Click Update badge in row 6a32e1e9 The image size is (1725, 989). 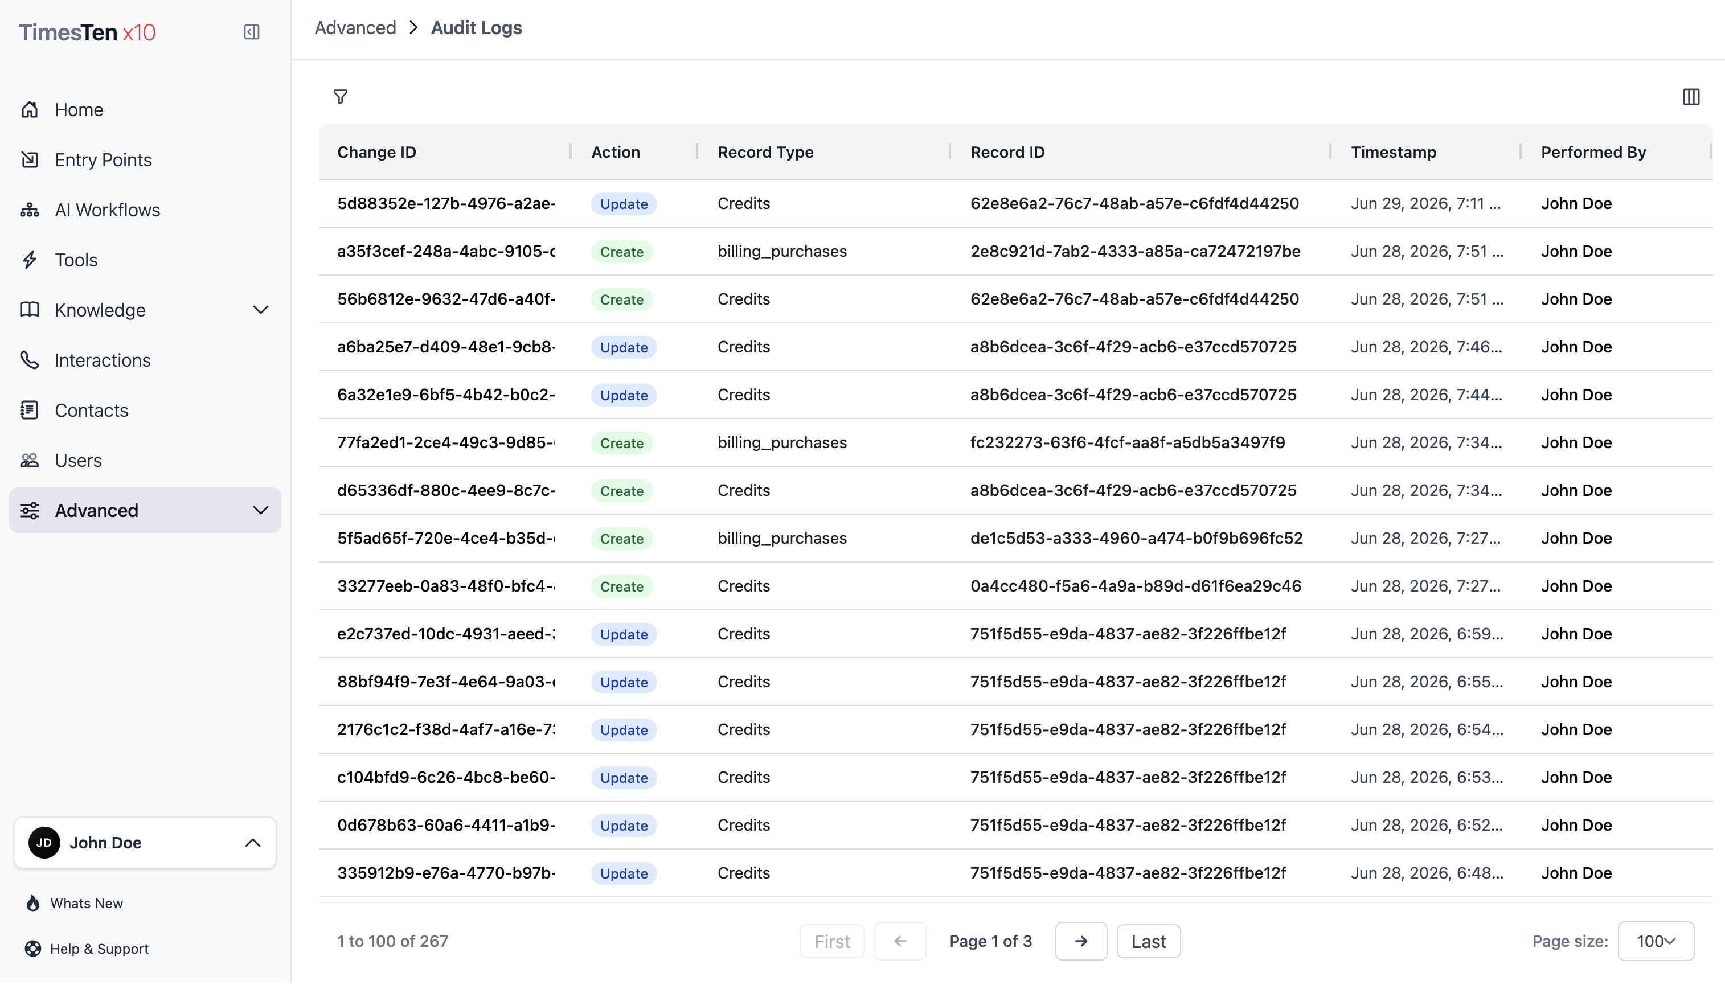pos(624,395)
